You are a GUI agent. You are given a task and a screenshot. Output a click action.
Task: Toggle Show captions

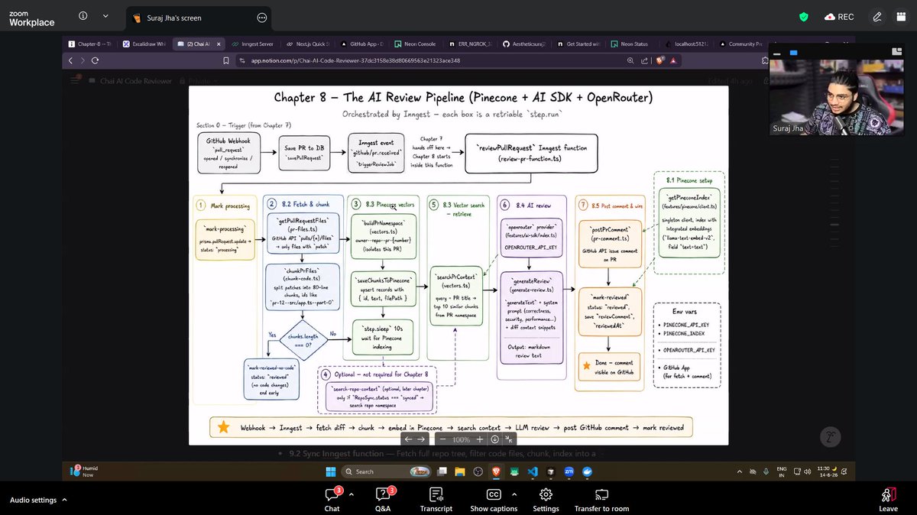[x=494, y=500]
